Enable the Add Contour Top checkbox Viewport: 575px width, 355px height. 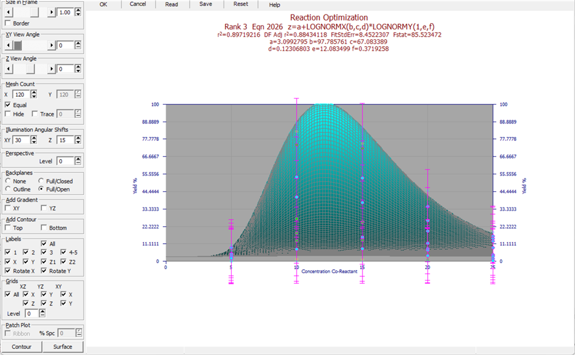pyautogui.click(x=8, y=227)
